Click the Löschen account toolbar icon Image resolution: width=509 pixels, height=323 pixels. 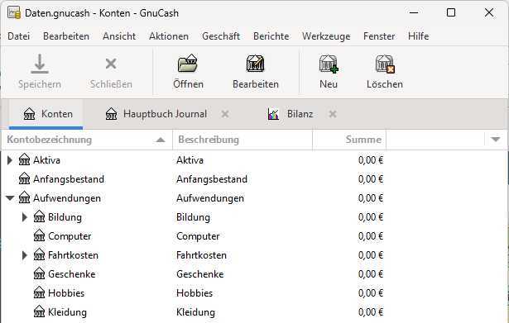tap(385, 64)
